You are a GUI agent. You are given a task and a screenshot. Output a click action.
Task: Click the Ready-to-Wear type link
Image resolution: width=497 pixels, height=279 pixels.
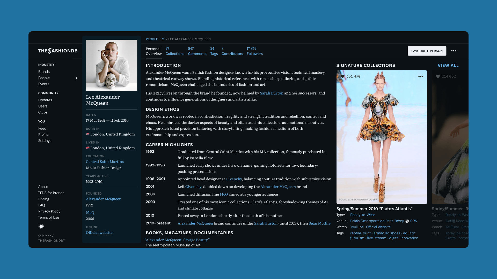pyautogui.click(x=362, y=215)
